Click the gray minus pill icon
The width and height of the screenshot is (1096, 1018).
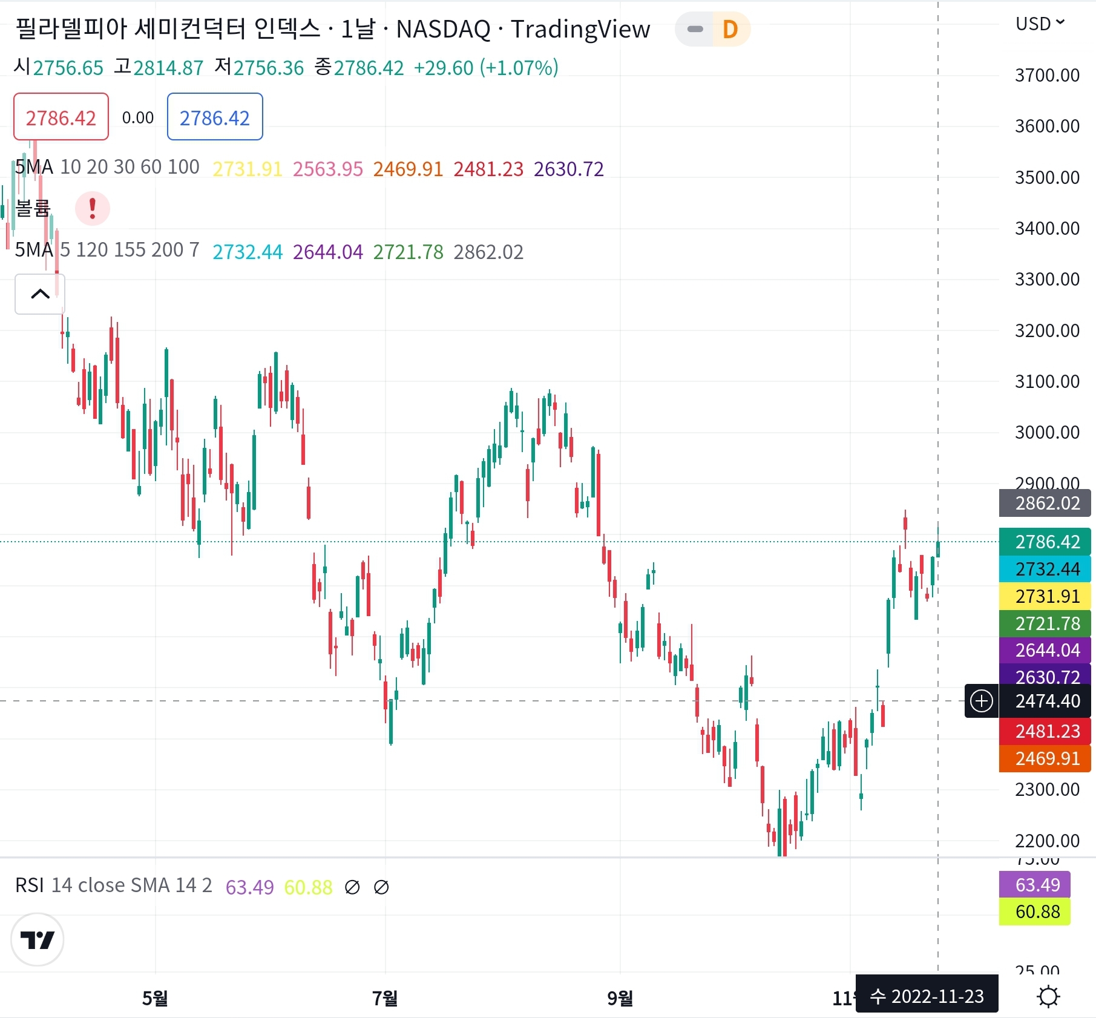point(695,29)
